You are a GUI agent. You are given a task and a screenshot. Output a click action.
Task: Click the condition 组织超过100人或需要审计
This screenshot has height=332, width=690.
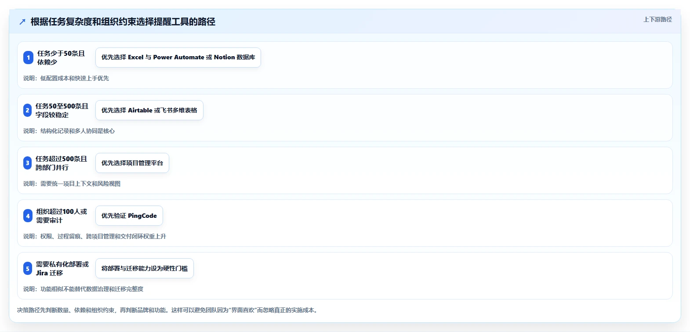pyautogui.click(x=62, y=216)
